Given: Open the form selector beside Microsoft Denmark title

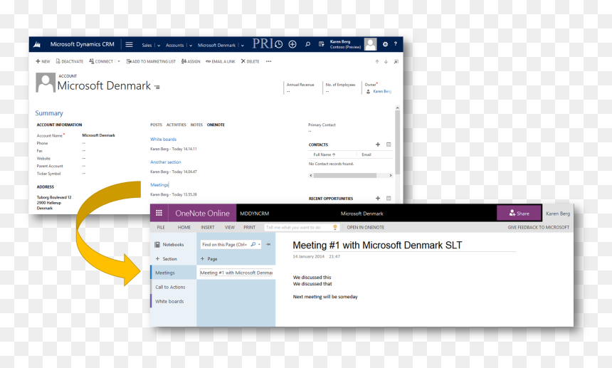Looking at the screenshot, I should 157,87.
